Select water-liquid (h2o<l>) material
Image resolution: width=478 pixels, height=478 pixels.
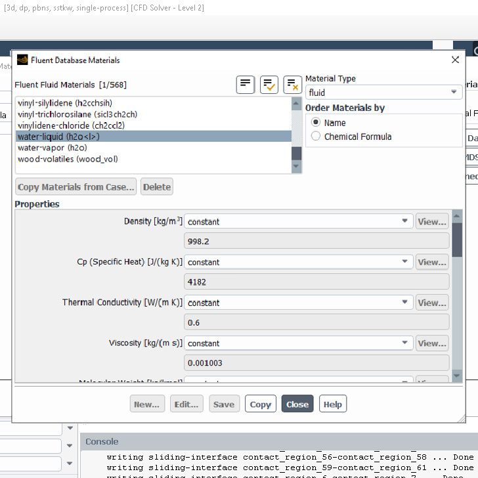(x=154, y=137)
